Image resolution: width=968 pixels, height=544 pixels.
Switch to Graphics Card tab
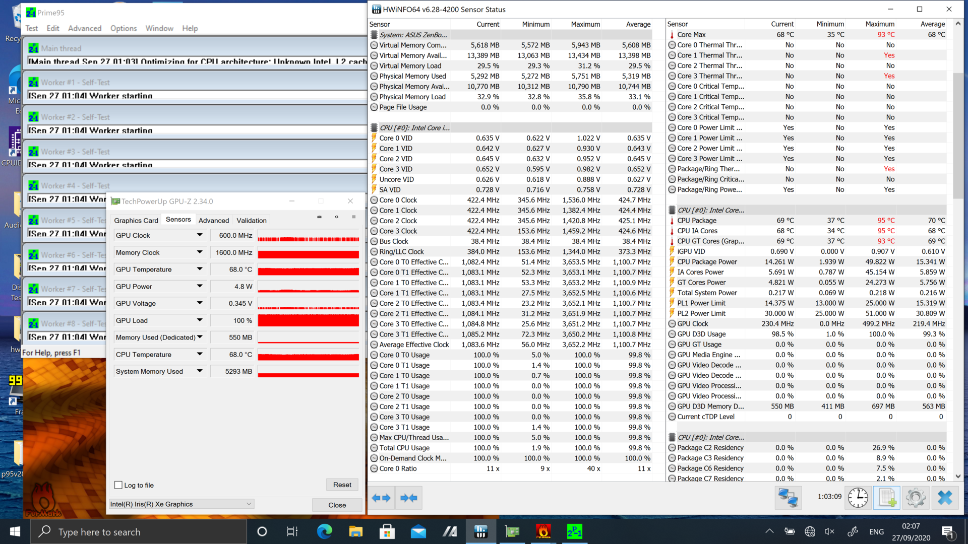pos(136,220)
